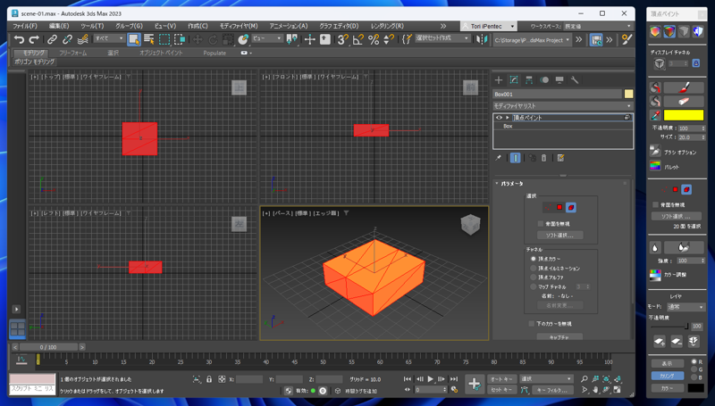The height and width of the screenshot is (406, 715).
Task: Click the Bind to Space Warp icon
Action: 82,39
